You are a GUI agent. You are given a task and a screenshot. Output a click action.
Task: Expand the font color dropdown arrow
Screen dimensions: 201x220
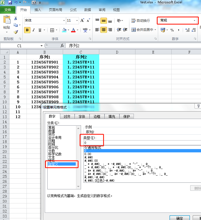(x=78, y=30)
